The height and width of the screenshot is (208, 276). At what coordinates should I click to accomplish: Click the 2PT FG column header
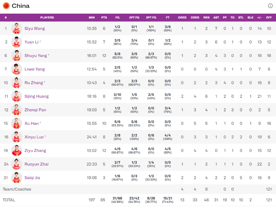[134, 17]
